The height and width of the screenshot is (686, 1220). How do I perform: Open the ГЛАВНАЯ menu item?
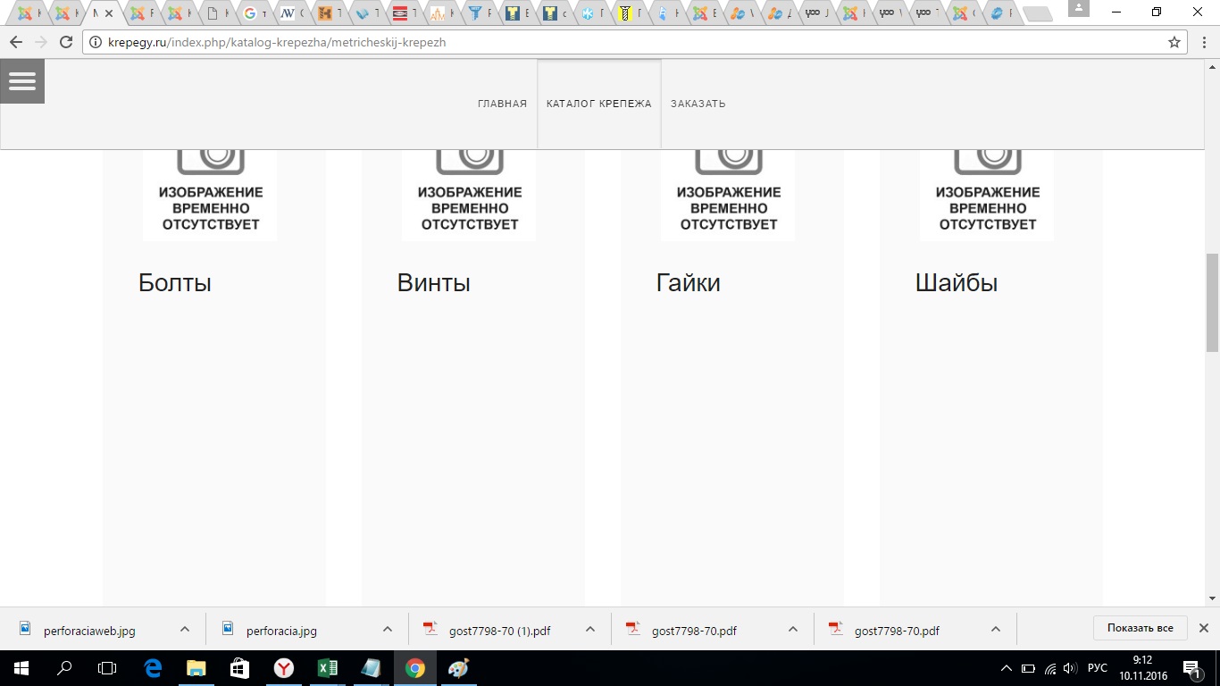tap(502, 104)
